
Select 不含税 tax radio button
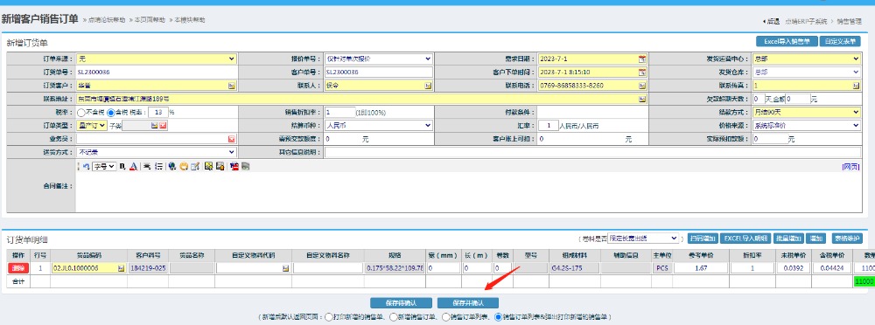tap(80, 112)
